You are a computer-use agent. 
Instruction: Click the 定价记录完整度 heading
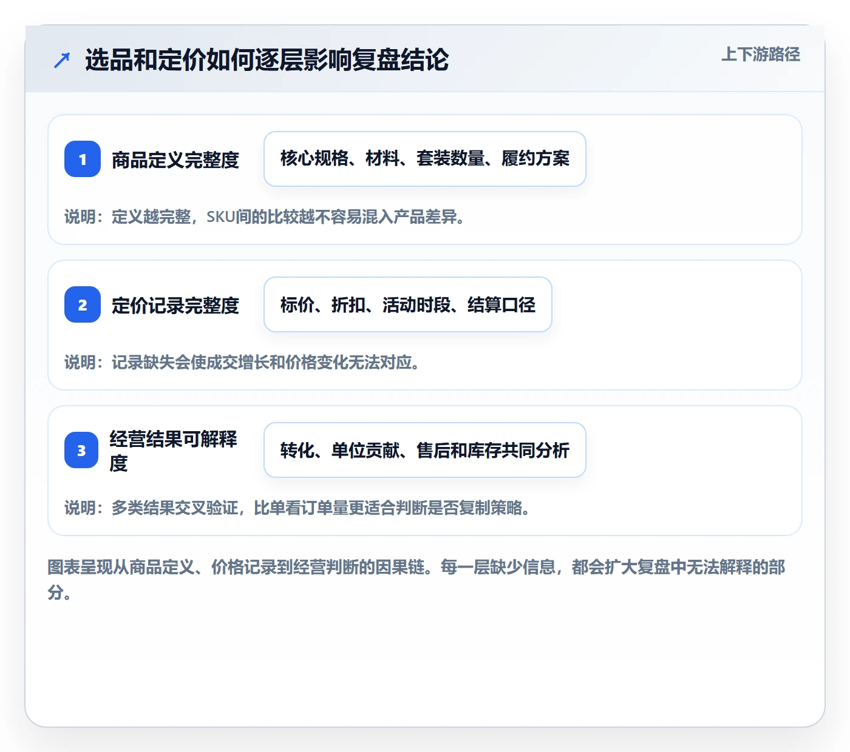point(175,305)
